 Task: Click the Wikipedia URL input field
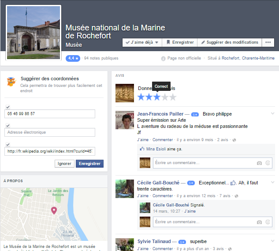click(x=50, y=151)
